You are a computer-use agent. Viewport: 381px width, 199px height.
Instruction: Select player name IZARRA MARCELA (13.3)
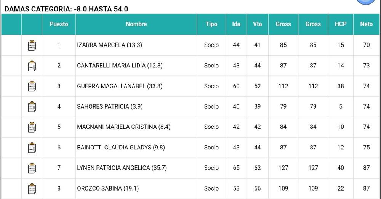(109, 45)
